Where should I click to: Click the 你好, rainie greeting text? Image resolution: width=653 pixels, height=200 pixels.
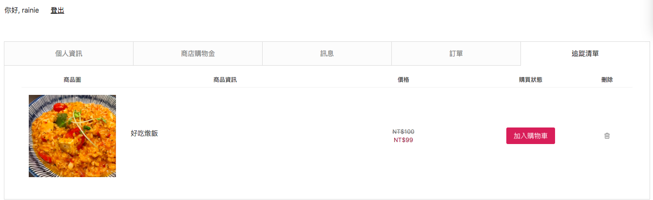pos(21,10)
